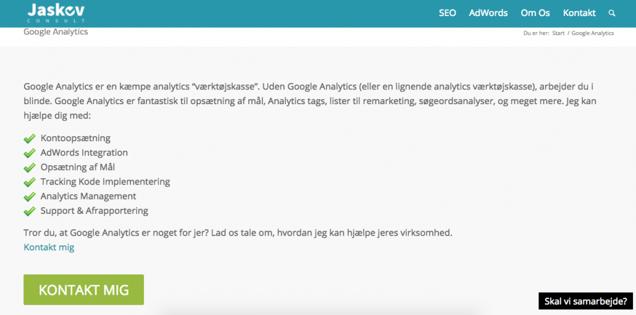The width and height of the screenshot is (636, 315).
Task: Open the Kontakt navigation item
Action: (x=579, y=13)
